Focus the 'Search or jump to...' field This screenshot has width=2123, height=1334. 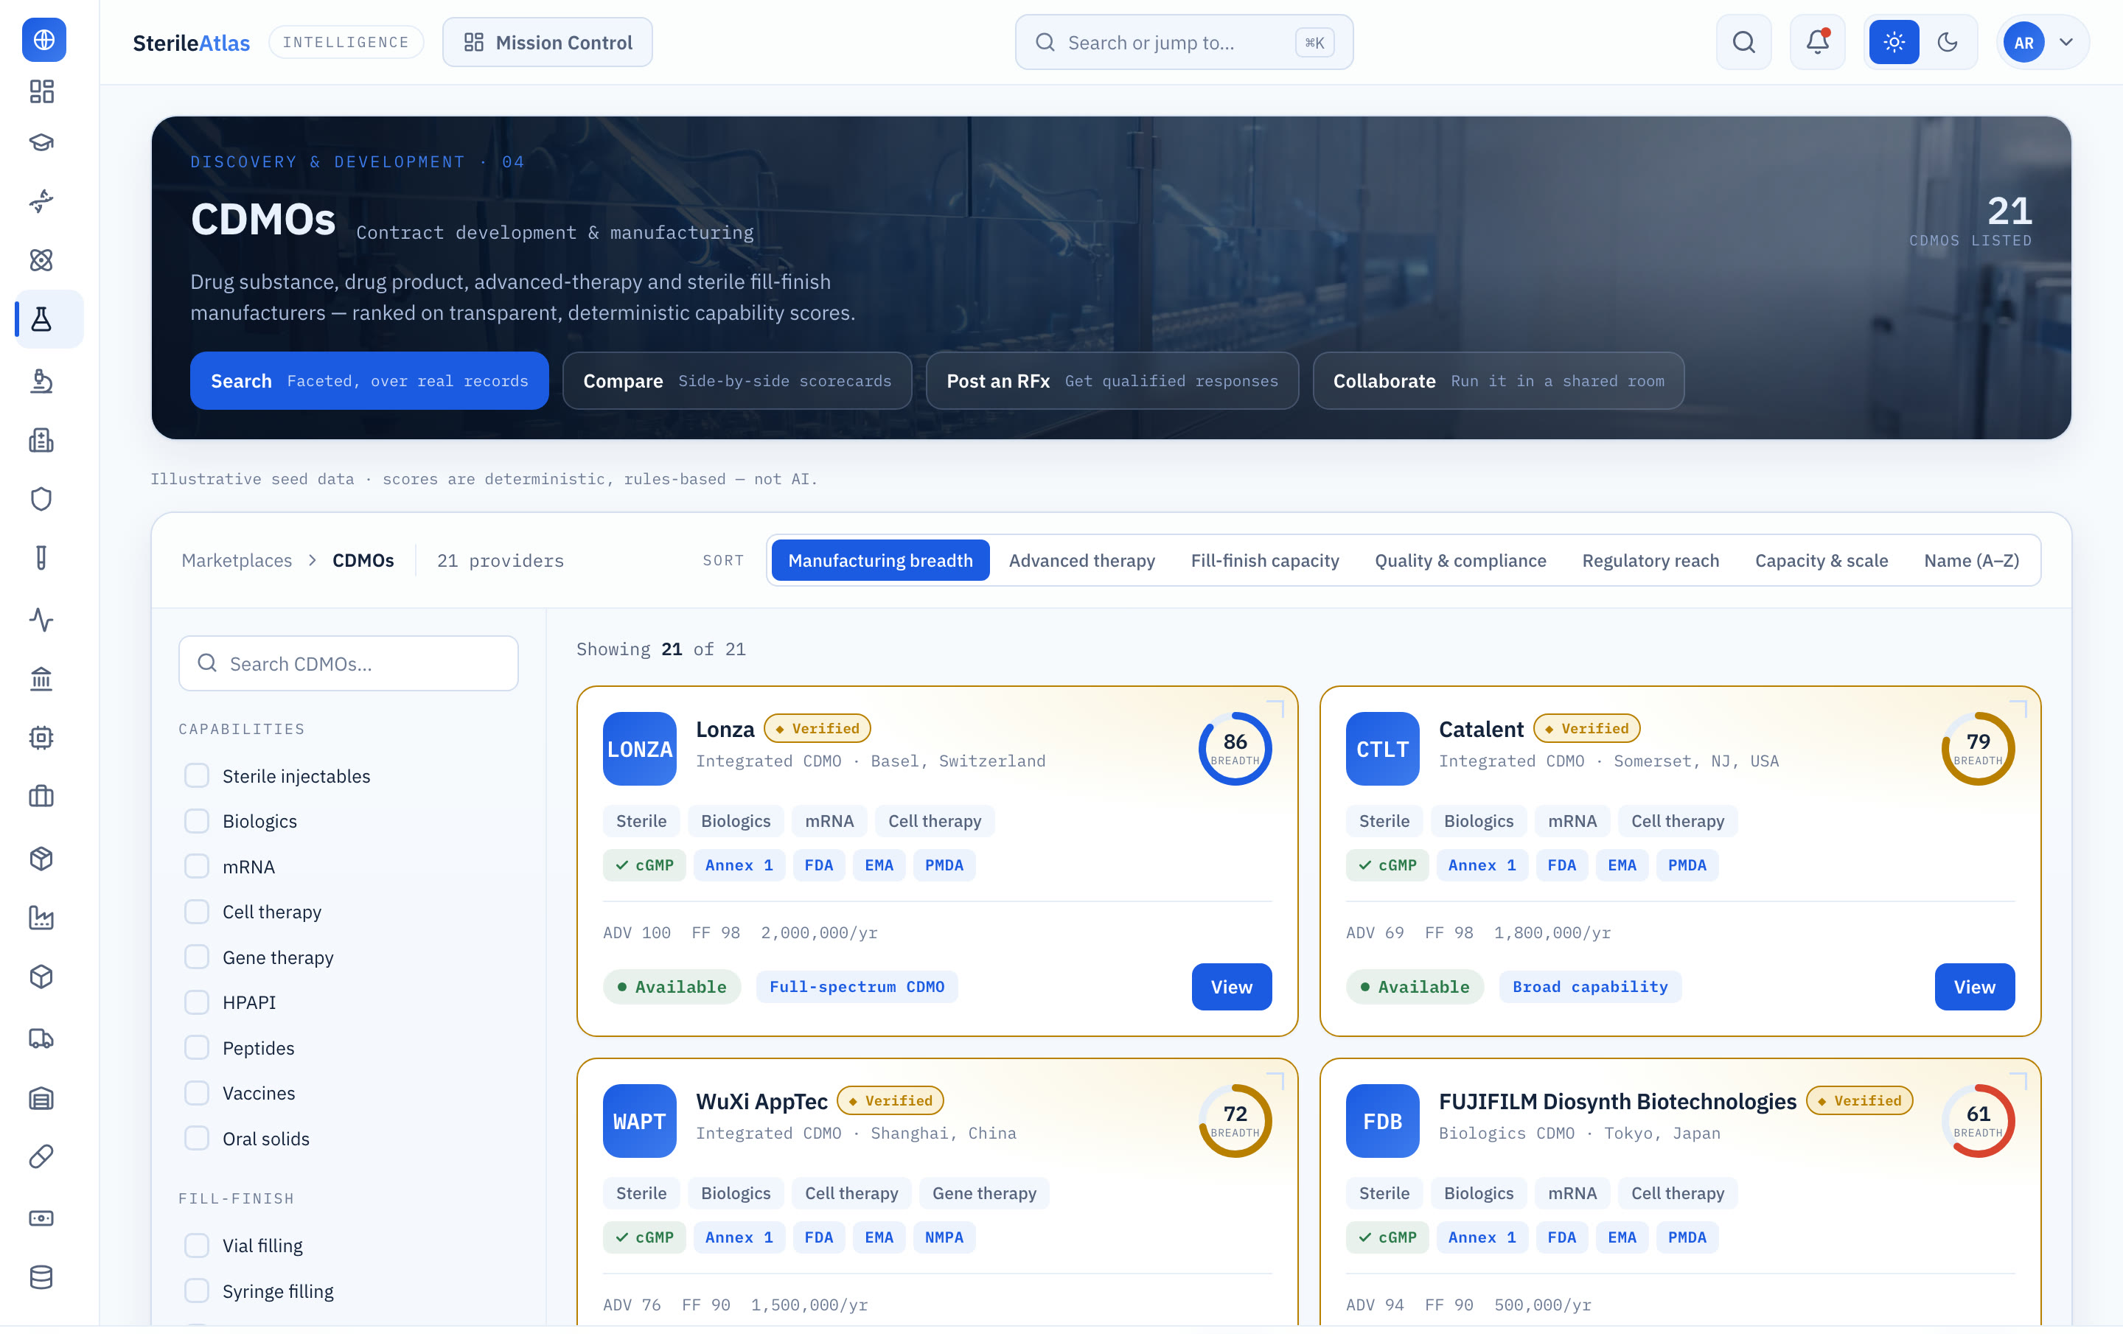tap(1184, 42)
